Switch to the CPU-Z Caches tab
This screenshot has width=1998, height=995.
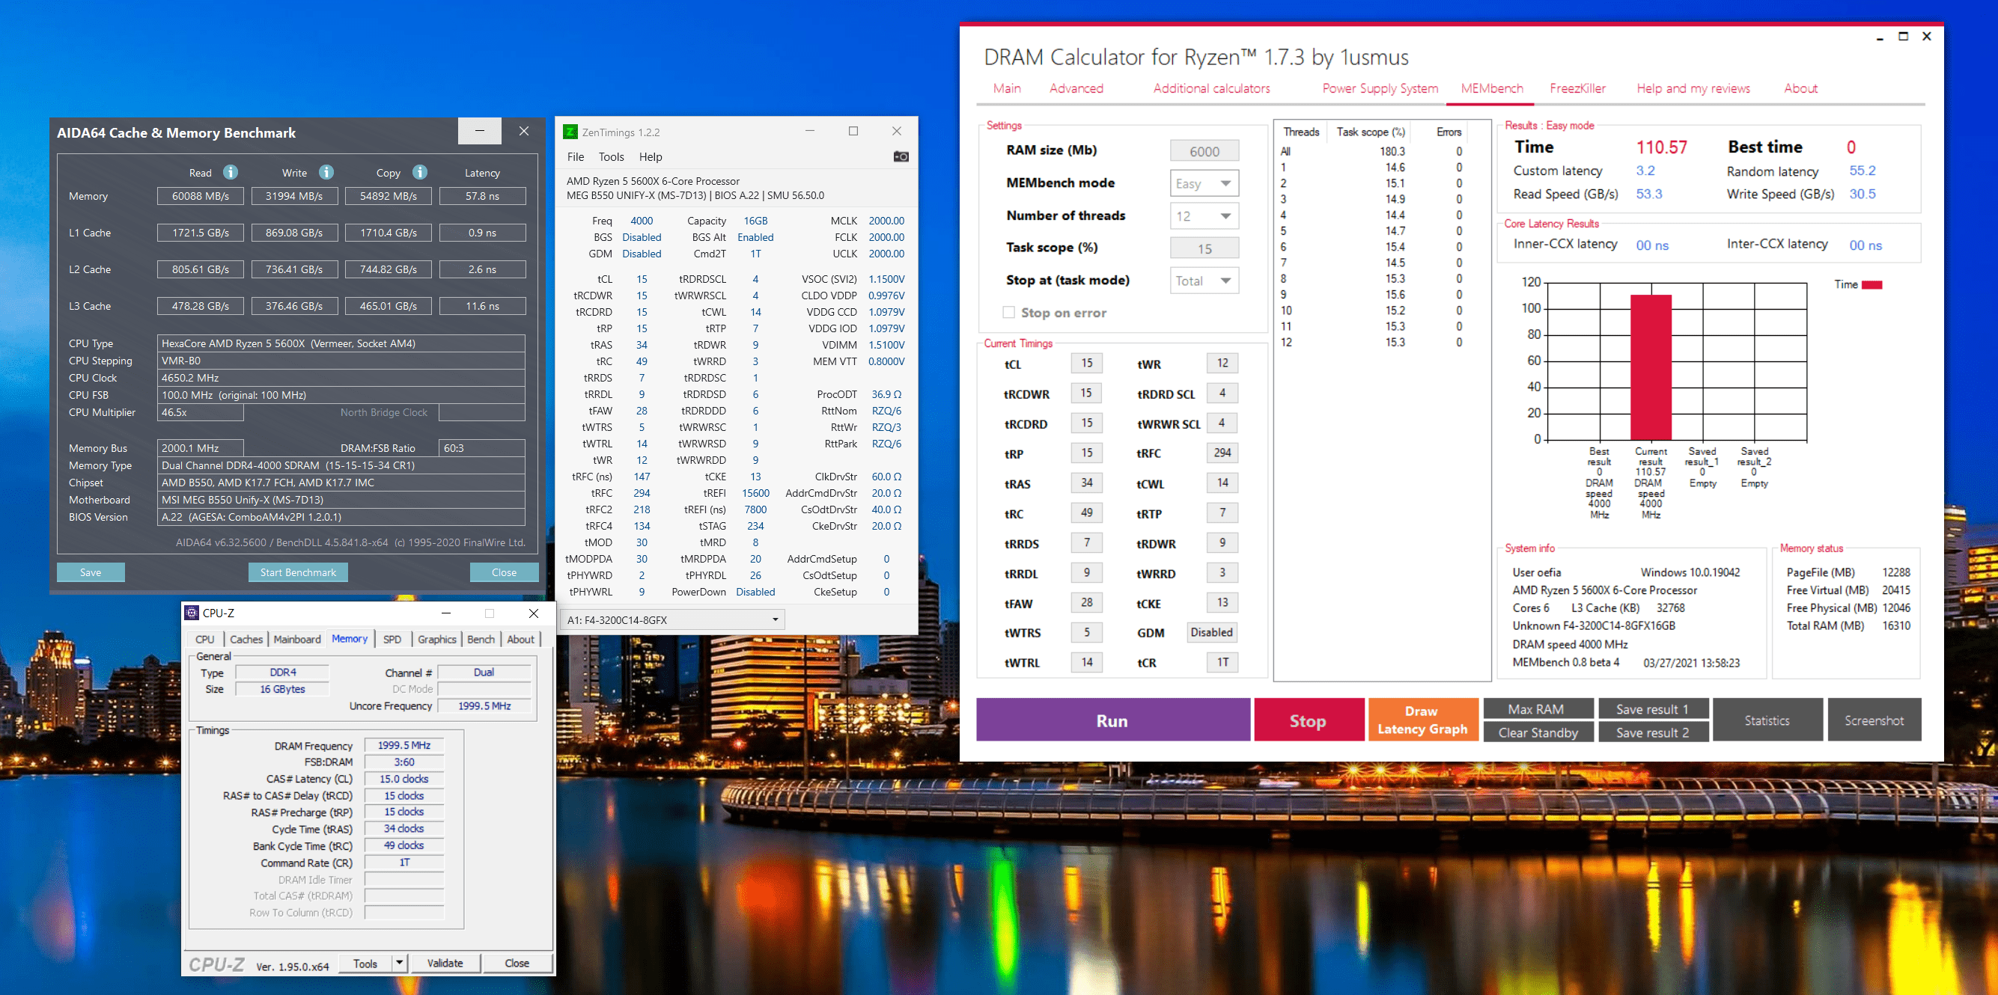coord(246,640)
